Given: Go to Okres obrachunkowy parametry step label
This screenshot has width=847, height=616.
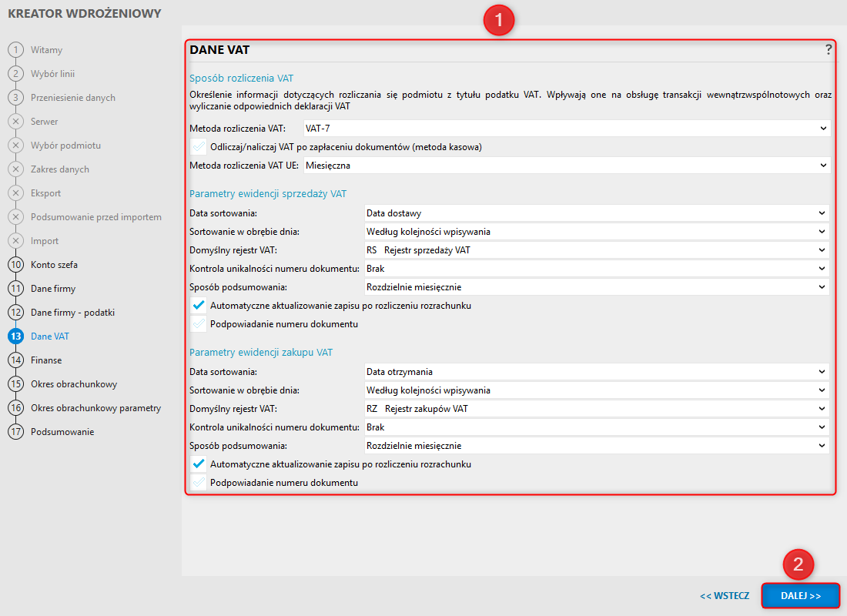Looking at the screenshot, I should click(x=95, y=408).
